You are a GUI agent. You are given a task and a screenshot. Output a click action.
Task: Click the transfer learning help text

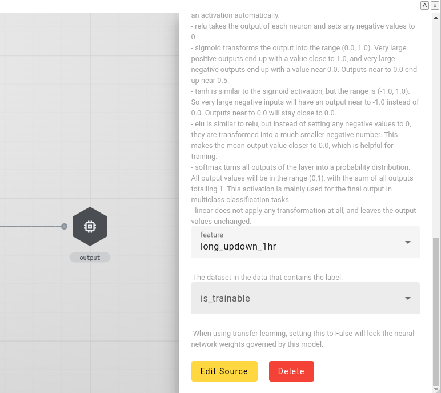[303, 339]
